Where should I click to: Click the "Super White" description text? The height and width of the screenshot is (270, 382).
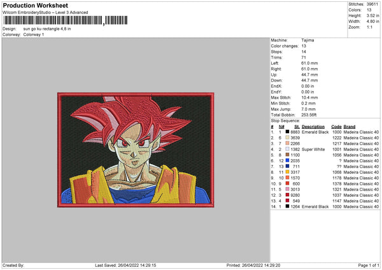tap(313, 149)
